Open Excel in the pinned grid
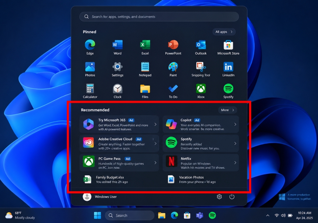 tap(145, 47)
